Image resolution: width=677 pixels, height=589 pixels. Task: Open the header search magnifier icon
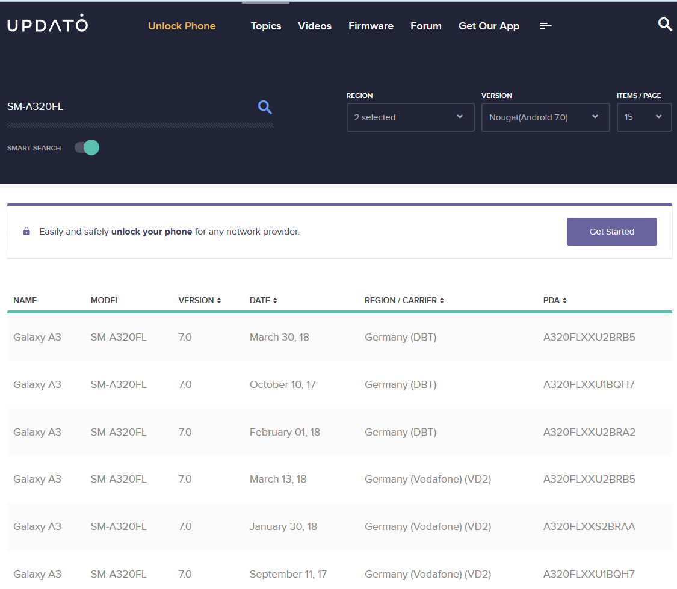coord(665,24)
